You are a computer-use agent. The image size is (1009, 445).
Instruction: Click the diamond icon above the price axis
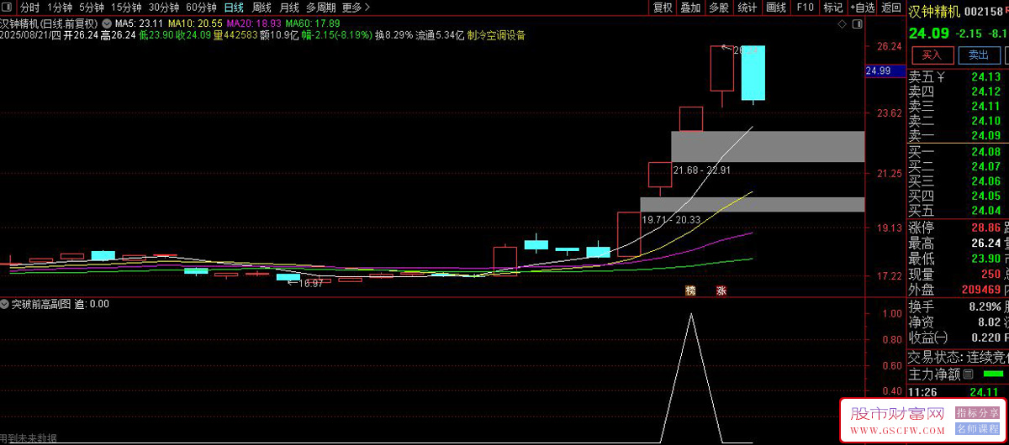843,26
